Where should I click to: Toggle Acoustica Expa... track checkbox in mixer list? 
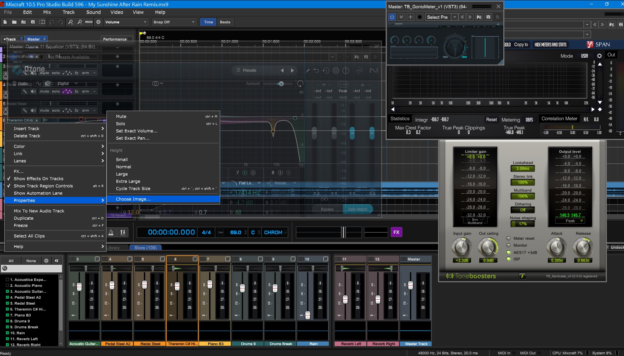coord(7,280)
